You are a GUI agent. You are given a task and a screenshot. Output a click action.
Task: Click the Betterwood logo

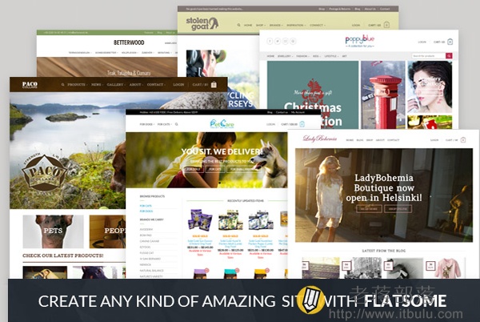click(129, 42)
